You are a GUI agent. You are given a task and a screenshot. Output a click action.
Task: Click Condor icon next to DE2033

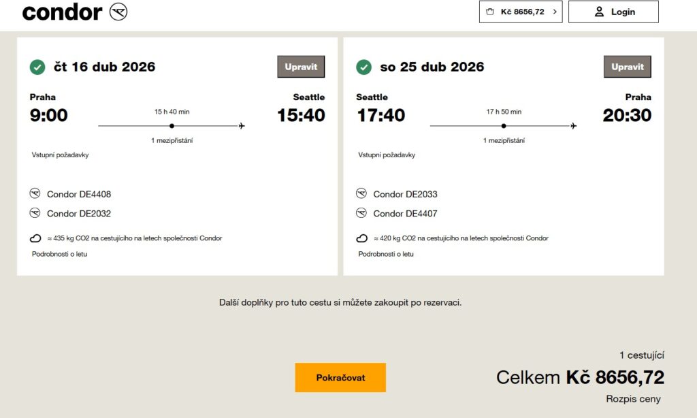click(361, 194)
